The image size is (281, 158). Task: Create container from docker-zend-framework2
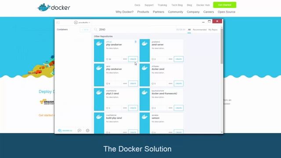[x=179, y=108]
